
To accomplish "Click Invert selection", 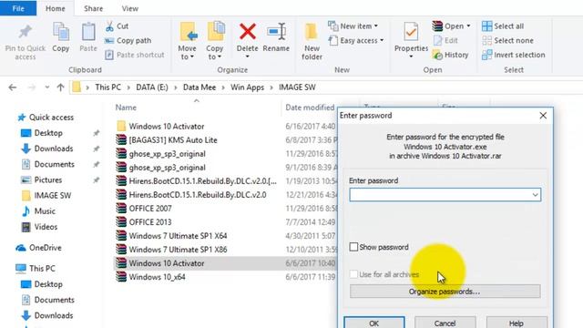I will tap(514, 55).
